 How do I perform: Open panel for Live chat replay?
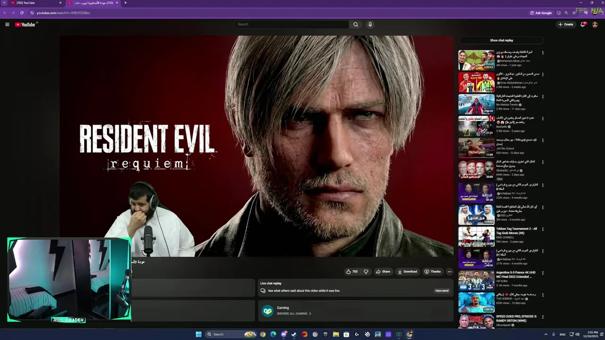(x=442, y=291)
